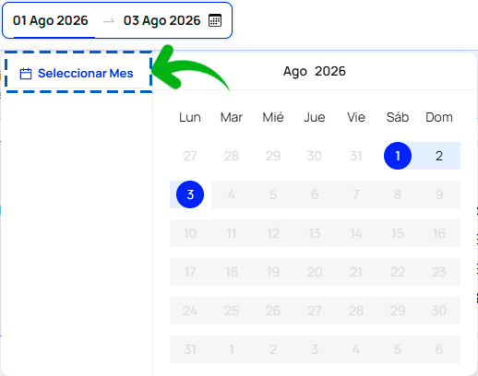Click day 6 of next month in last row
Viewport: 478px width, 376px height.
[439, 349]
